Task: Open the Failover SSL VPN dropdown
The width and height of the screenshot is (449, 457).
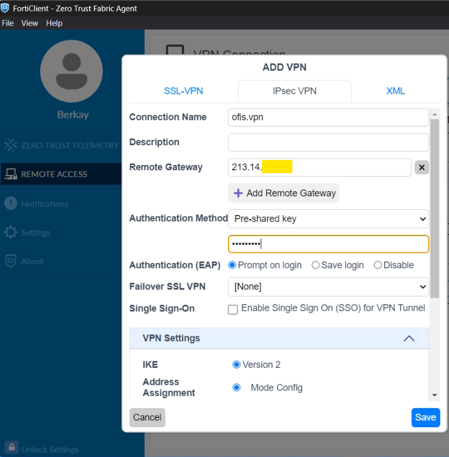Action: point(328,287)
